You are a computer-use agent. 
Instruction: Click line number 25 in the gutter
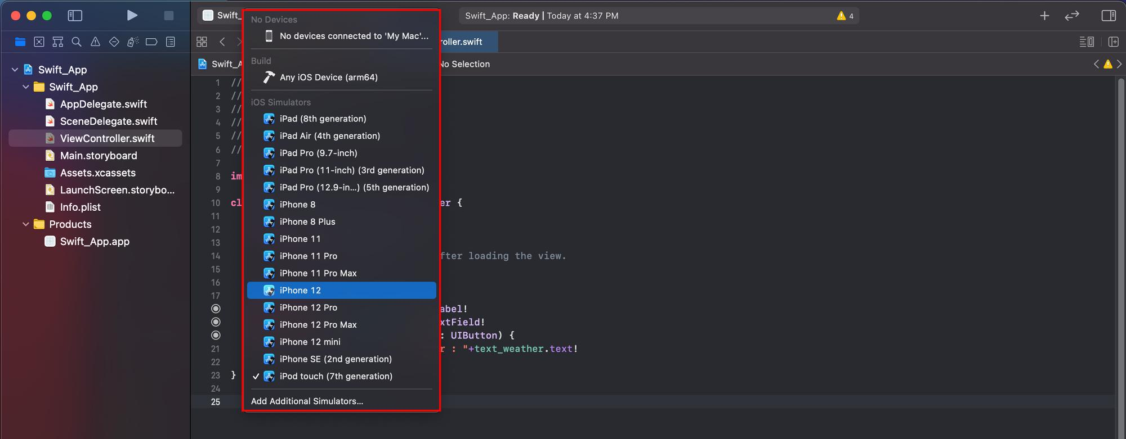(x=216, y=402)
